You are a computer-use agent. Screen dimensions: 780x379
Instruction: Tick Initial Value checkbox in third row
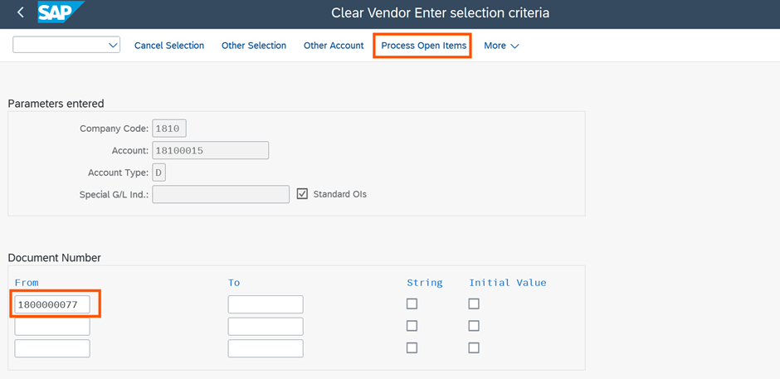[x=474, y=348]
